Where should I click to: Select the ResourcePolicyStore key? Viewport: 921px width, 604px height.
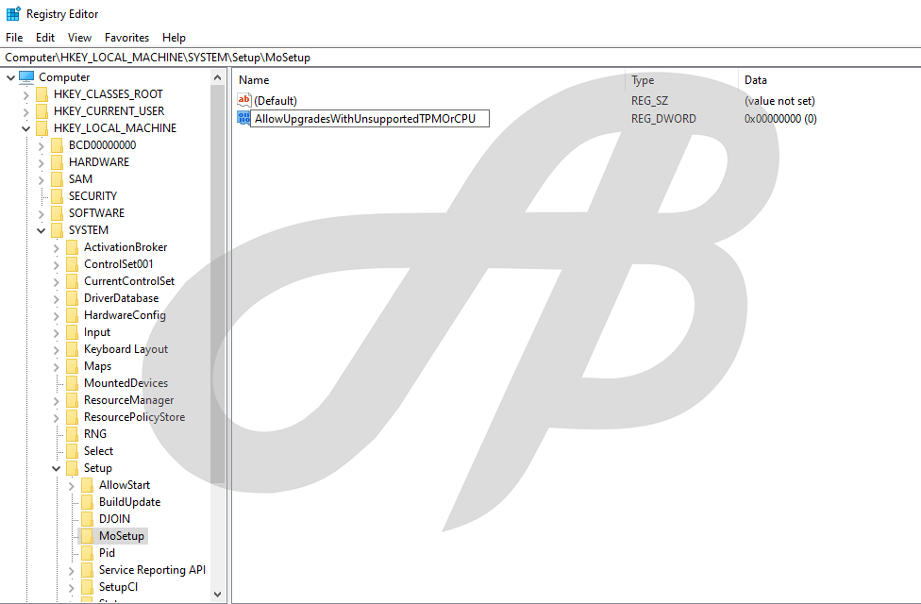(135, 418)
